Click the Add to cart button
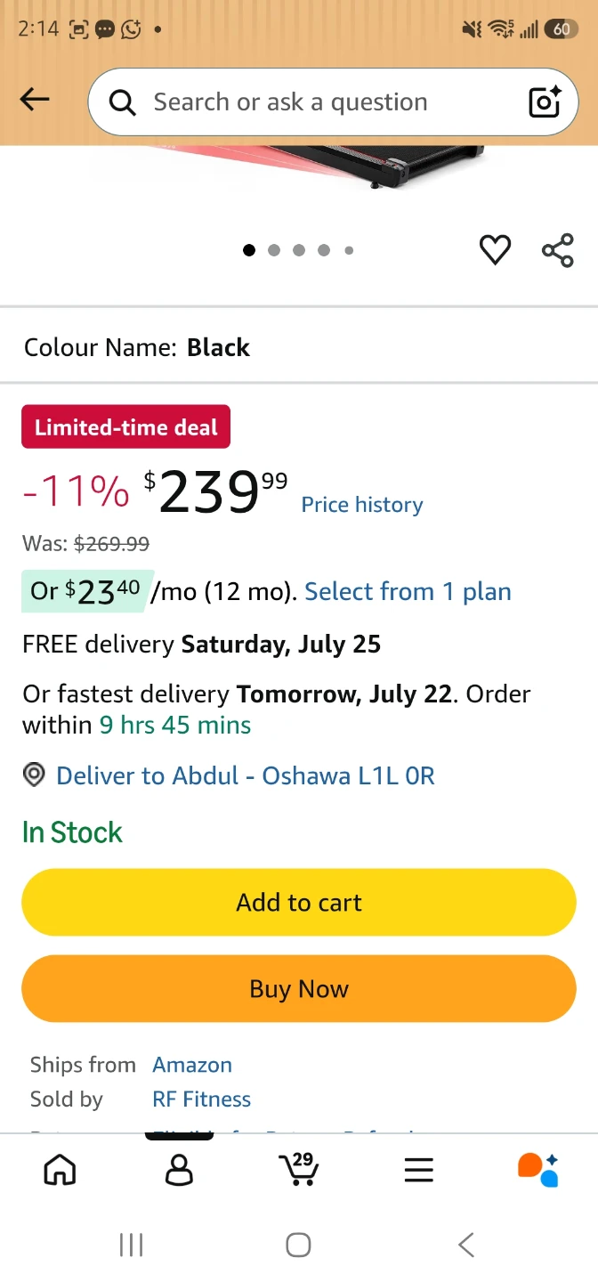Image resolution: width=598 pixels, height=1282 pixels. (x=299, y=902)
